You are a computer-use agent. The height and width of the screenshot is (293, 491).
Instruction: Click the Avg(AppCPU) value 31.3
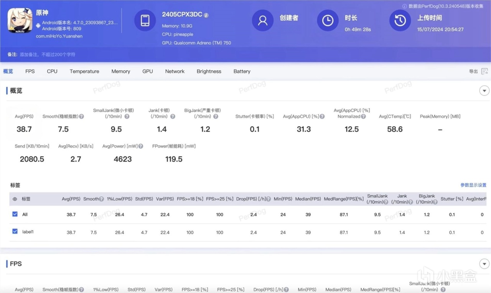tap(304, 129)
